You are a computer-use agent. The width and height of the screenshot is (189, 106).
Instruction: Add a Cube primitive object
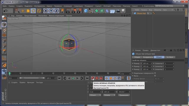click(86, 11)
